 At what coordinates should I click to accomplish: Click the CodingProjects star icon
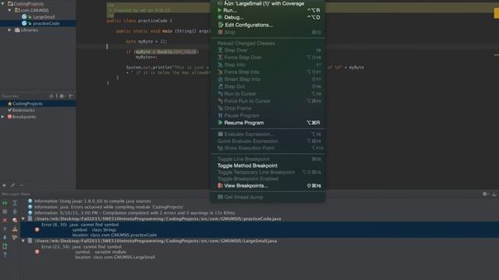click(9, 103)
